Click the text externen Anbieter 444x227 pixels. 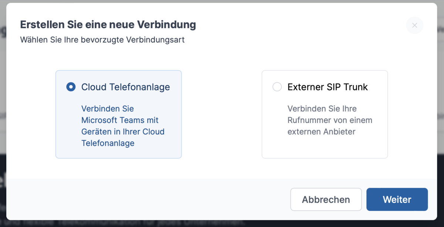click(321, 132)
